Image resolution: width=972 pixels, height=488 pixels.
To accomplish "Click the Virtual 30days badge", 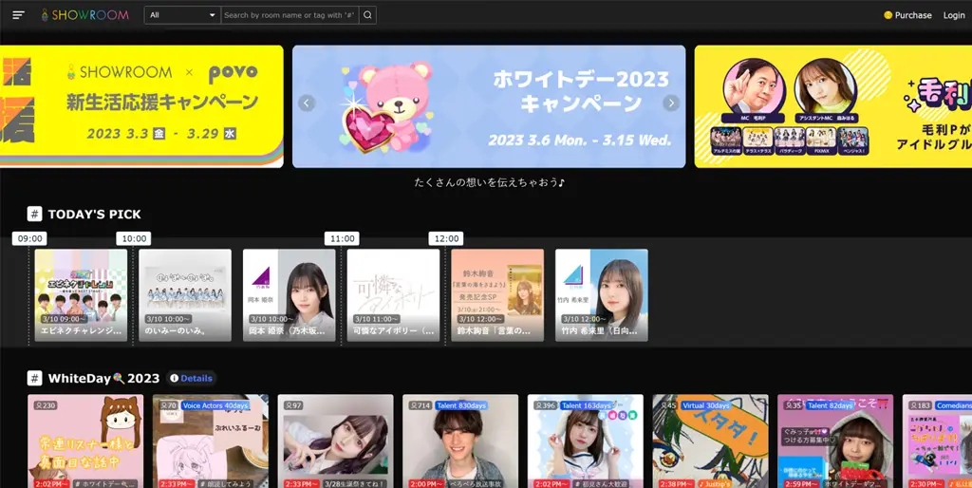I will (705, 405).
